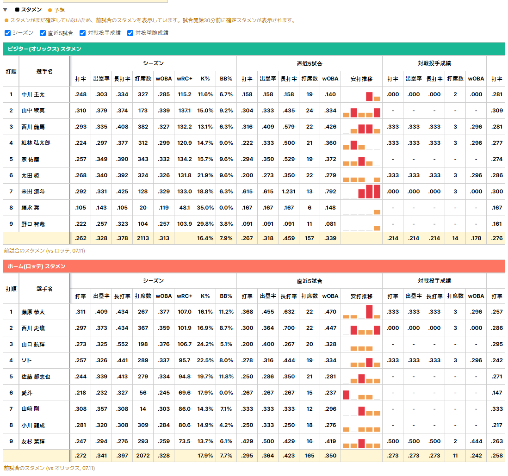Select the ホーム(ロッテ) スタメン header

(x=254, y=266)
